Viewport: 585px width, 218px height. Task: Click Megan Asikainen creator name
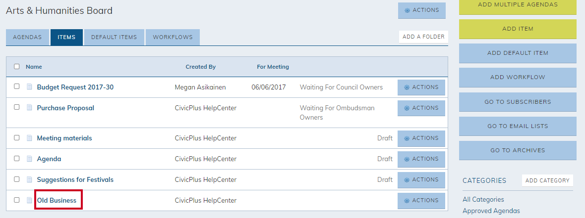[x=200, y=87]
